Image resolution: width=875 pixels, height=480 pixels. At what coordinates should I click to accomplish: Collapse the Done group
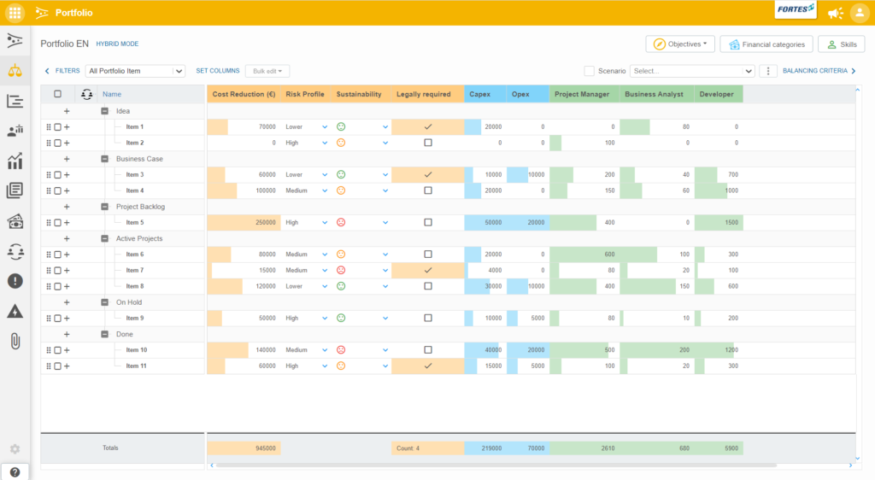point(104,335)
